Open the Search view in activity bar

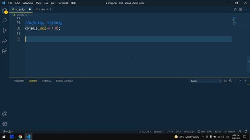tap(5, 20)
